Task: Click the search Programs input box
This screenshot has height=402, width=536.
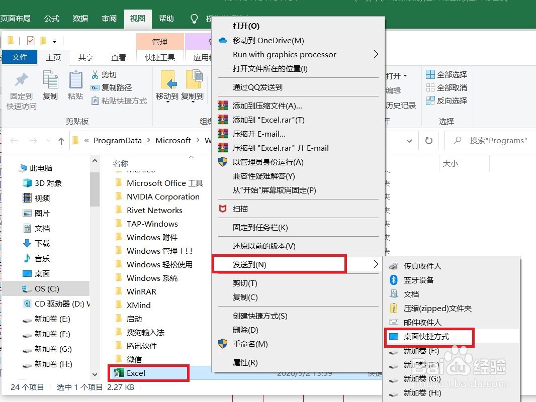Action: [492, 141]
